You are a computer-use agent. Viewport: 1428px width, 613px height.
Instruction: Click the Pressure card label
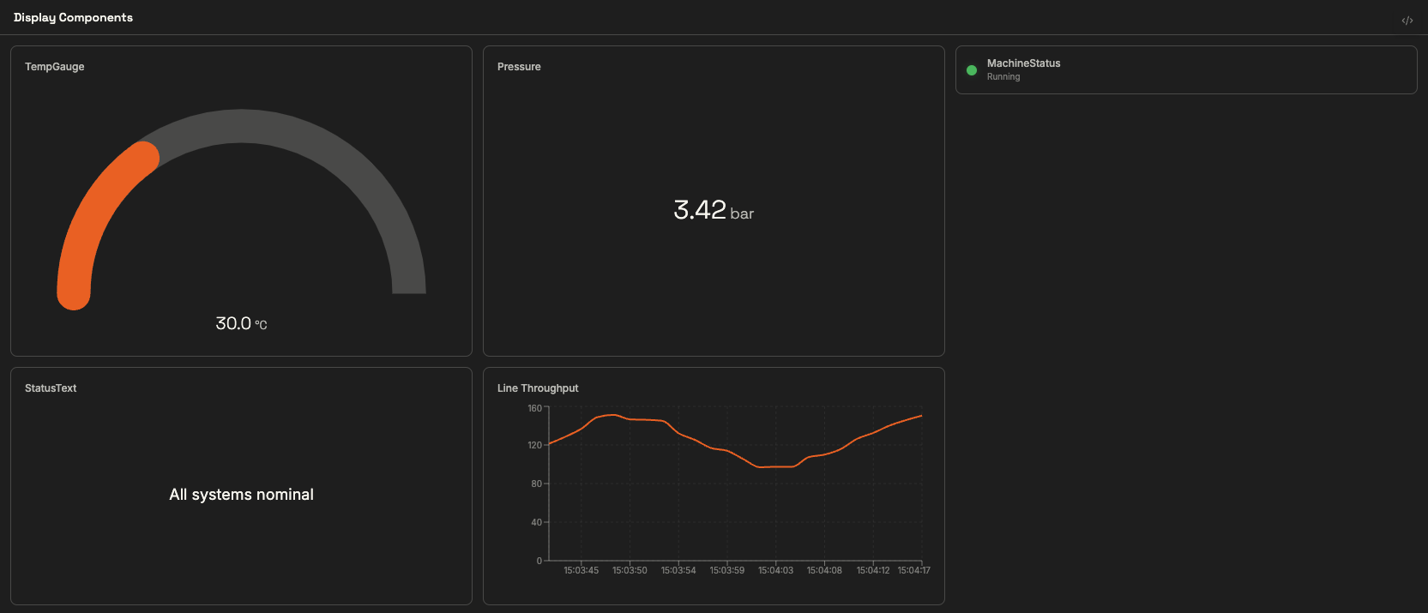pyautogui.click(x=519, y=67)
